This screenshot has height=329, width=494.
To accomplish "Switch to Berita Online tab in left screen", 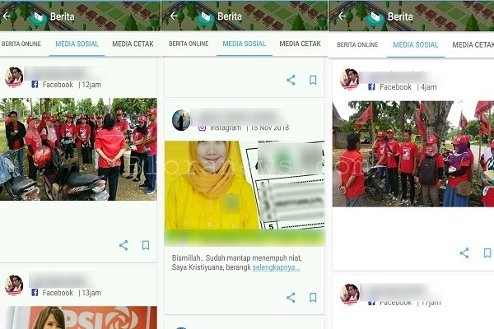I will (x=21, y=44).
